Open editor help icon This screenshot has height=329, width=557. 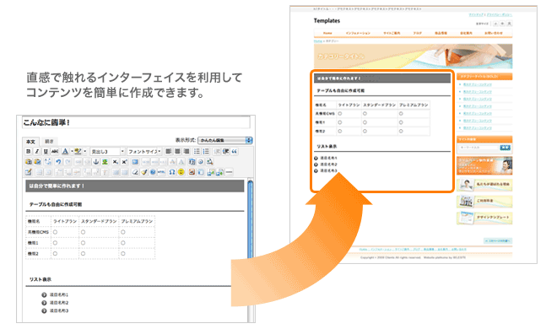153,172
